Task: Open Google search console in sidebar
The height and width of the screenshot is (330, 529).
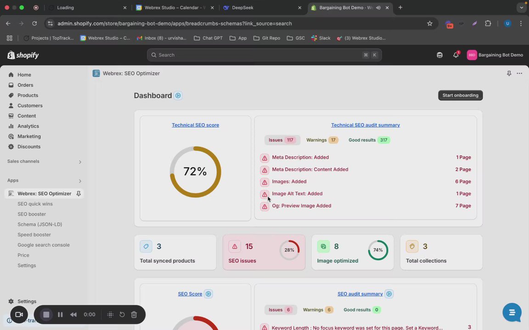Action: pos(44,245)
